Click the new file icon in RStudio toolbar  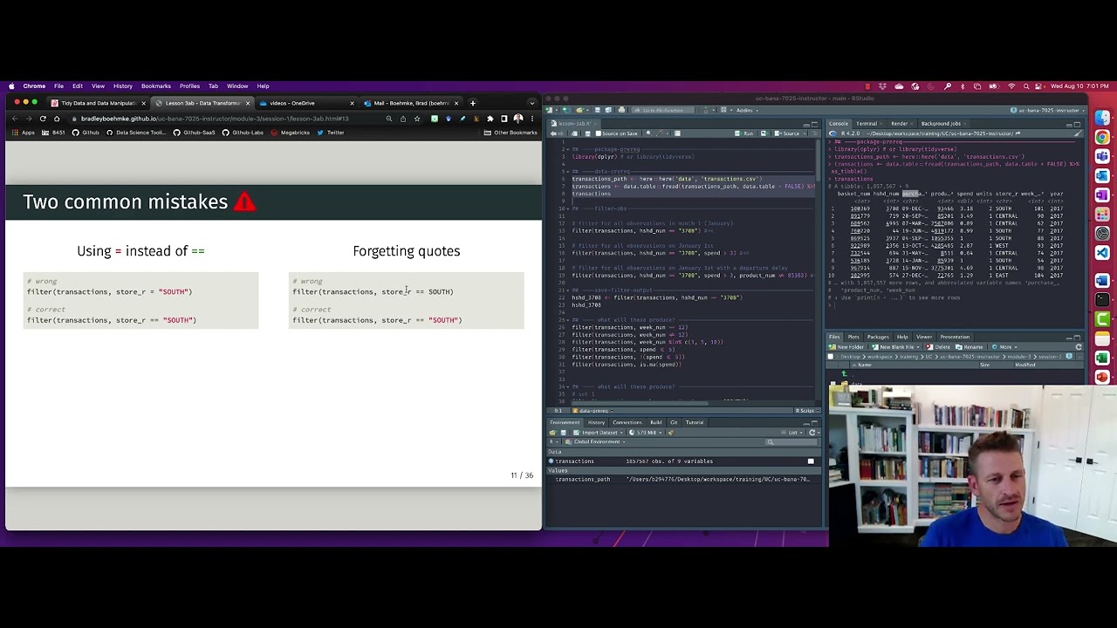pyautogui.click(x=550, y=110)
